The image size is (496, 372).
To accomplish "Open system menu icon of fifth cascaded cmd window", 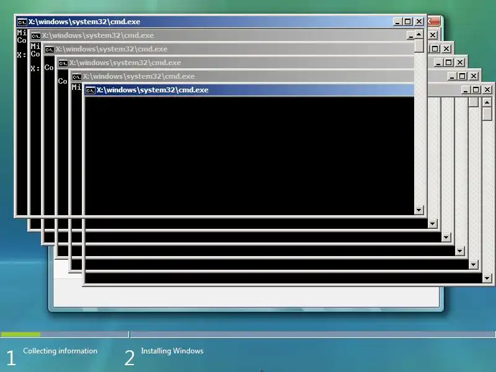I will [x=76, y=76].
